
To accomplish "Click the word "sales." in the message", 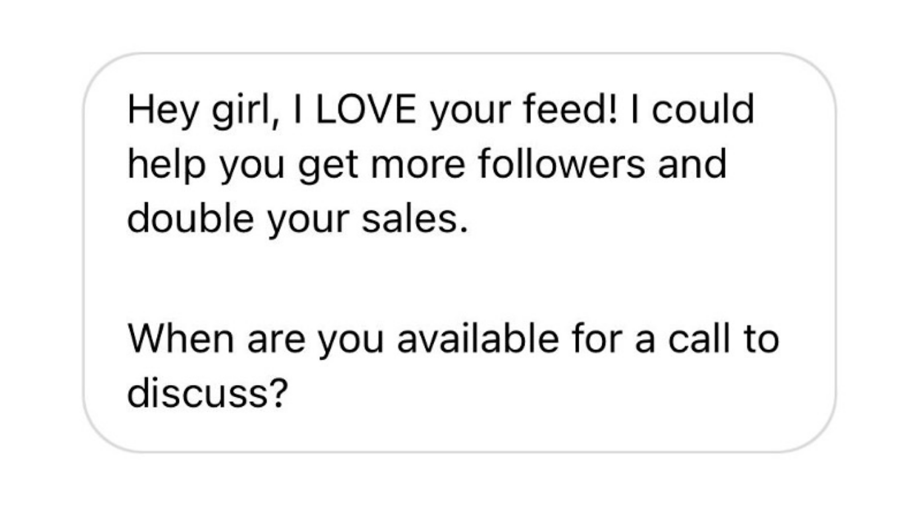I will pyautogui.click(x=415, y=219).
